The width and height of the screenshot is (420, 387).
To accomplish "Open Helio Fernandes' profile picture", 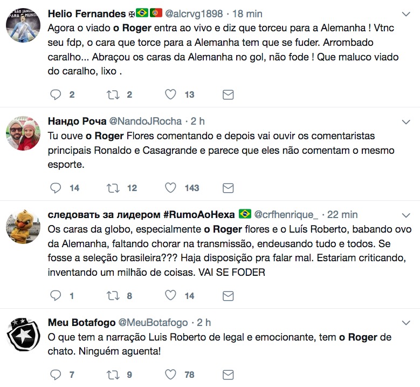I will coord(23,25).
